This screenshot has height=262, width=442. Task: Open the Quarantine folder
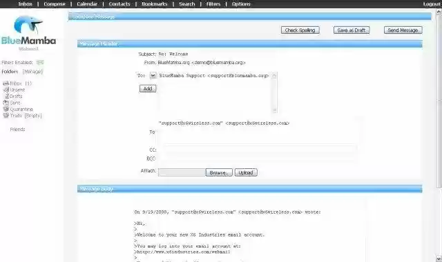point(21,109)
